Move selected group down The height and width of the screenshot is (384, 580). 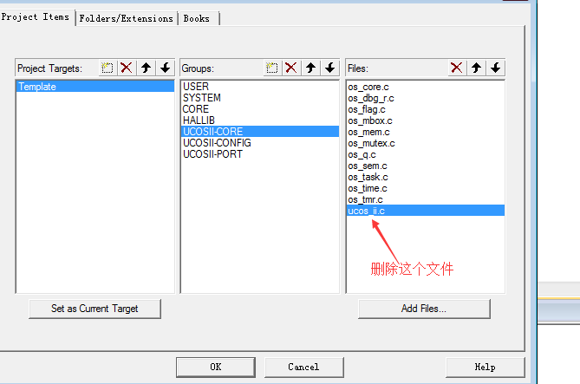[330, 68]
